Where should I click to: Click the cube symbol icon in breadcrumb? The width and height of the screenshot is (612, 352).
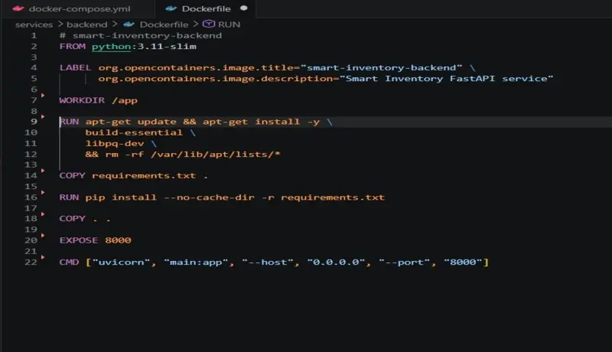(209, 24)
